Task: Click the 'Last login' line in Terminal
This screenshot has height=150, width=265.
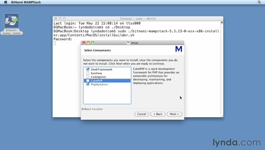Action: [97, 23]
